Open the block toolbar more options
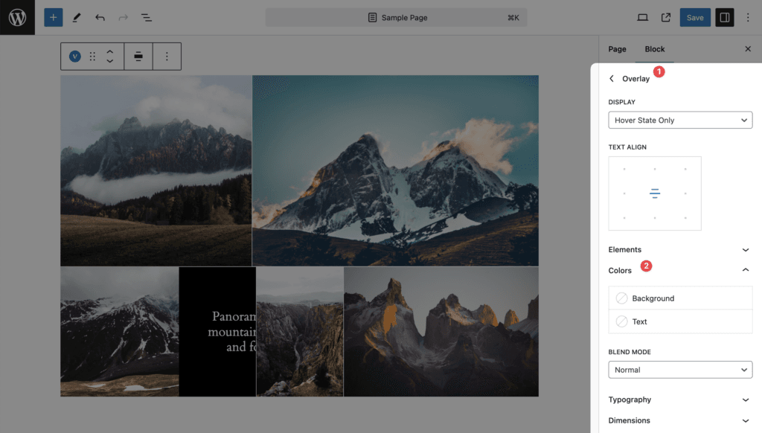Image resolution: width=762 pixels, height=433 pixels. coord(167,57)
